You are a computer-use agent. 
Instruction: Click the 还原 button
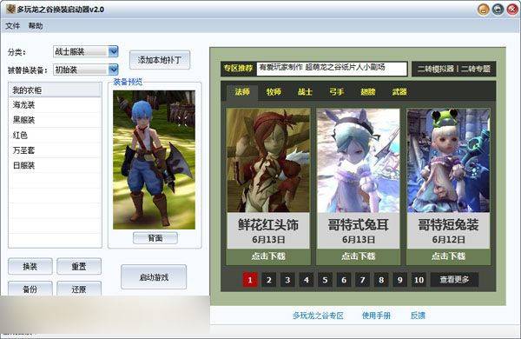(x=79, y=289)
